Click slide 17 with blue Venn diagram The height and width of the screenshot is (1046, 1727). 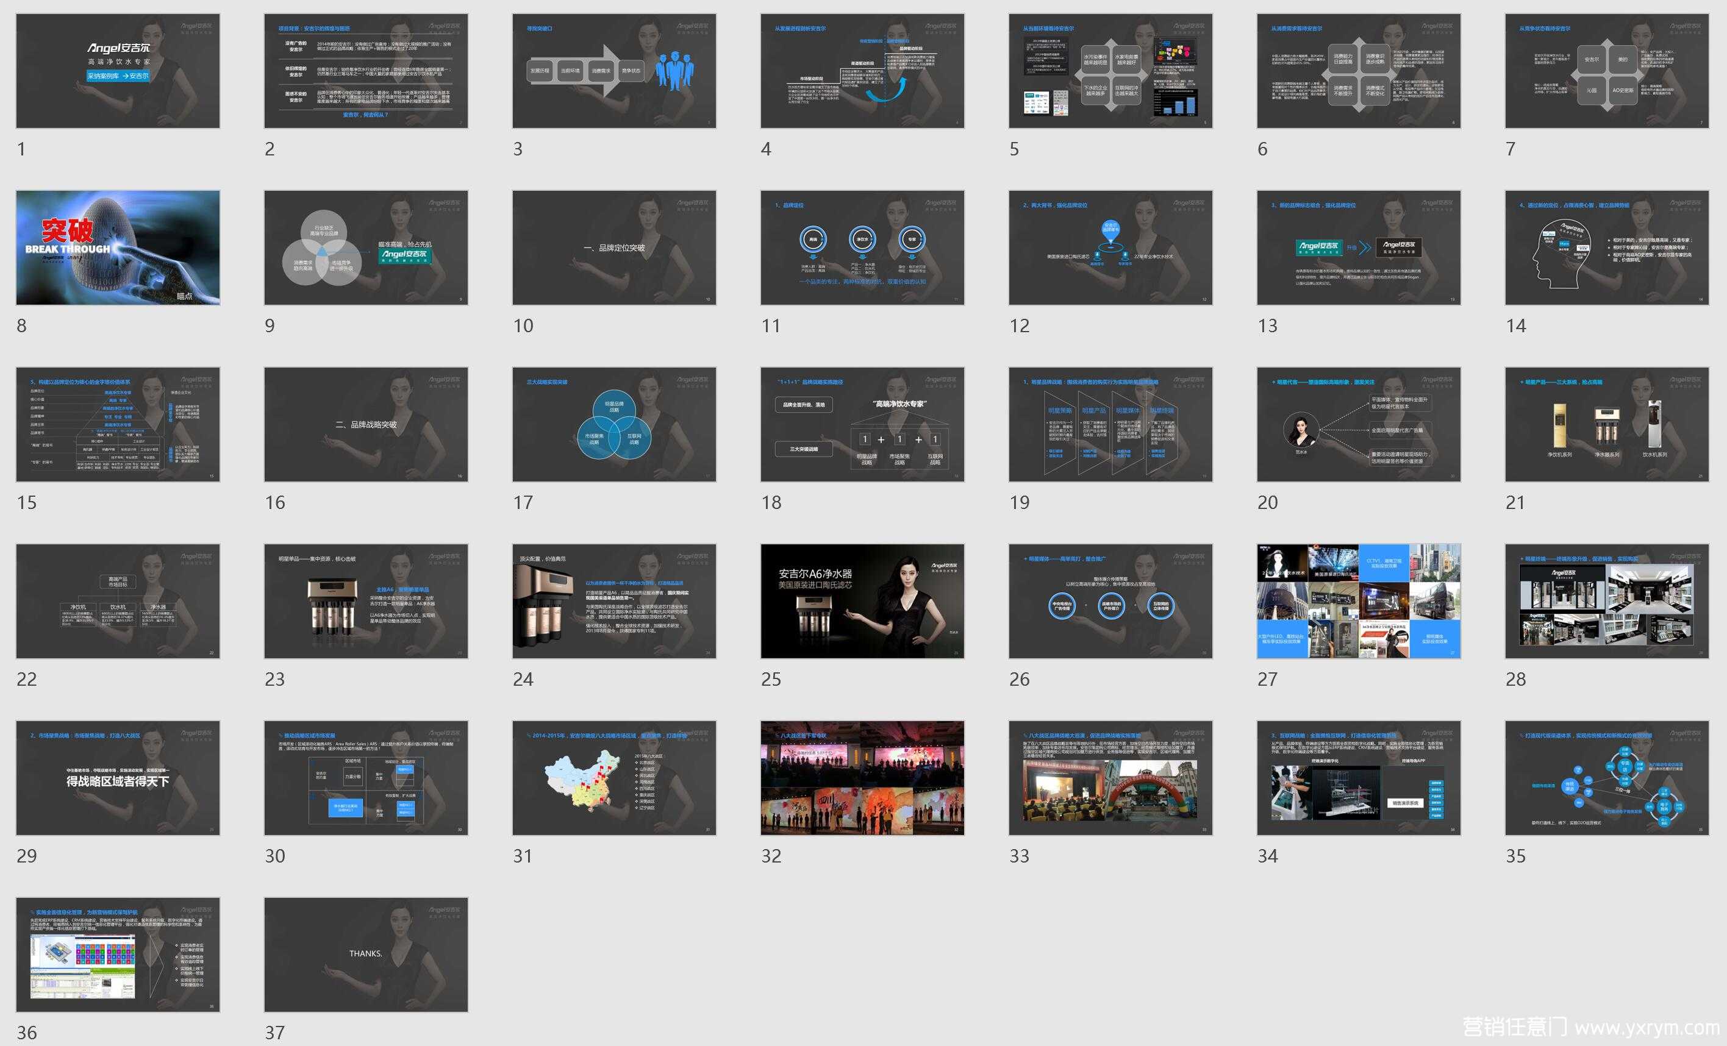pyautogui.click(x=614, y=424)
